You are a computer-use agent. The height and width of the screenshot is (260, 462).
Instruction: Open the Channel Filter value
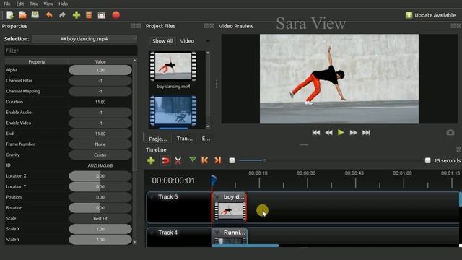pyautogui.click(x=100, y=80)
